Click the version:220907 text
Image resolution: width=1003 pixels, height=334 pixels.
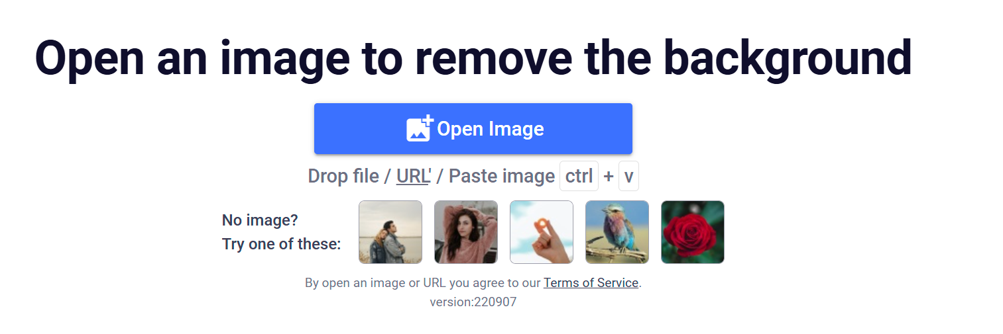tap(473, 302)
